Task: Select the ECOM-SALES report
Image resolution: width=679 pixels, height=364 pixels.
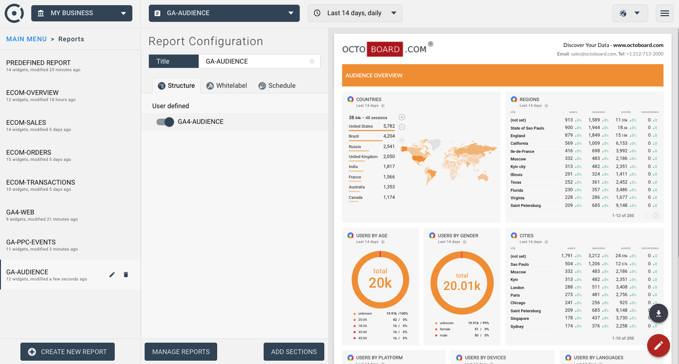Action: pos(70,125)
